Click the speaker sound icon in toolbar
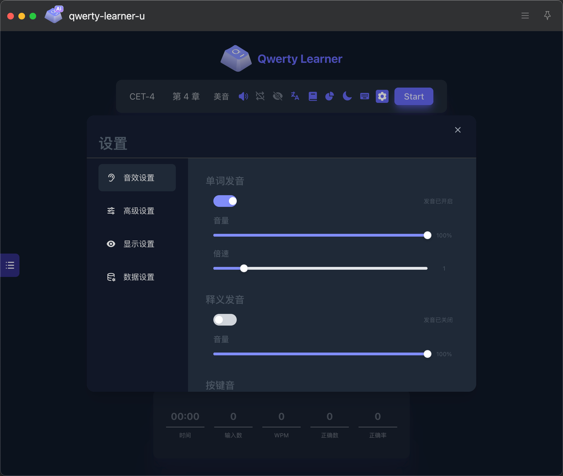Screen dimensions: 563x476 pos(243,96)
